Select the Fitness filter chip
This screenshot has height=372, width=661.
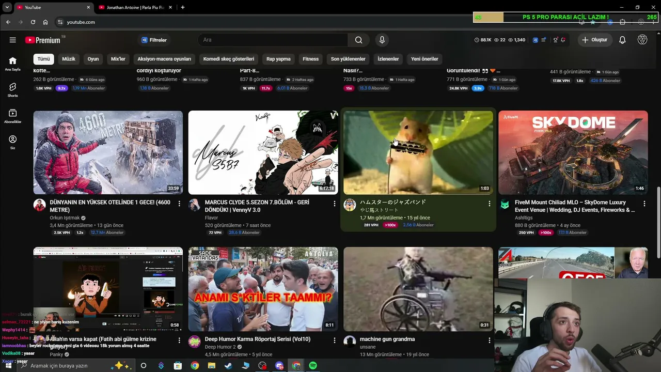pyautogui.click(x=310, y=59)
